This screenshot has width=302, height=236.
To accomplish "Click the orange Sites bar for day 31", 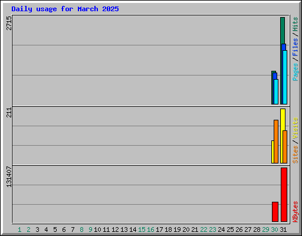I will [285, 147].
